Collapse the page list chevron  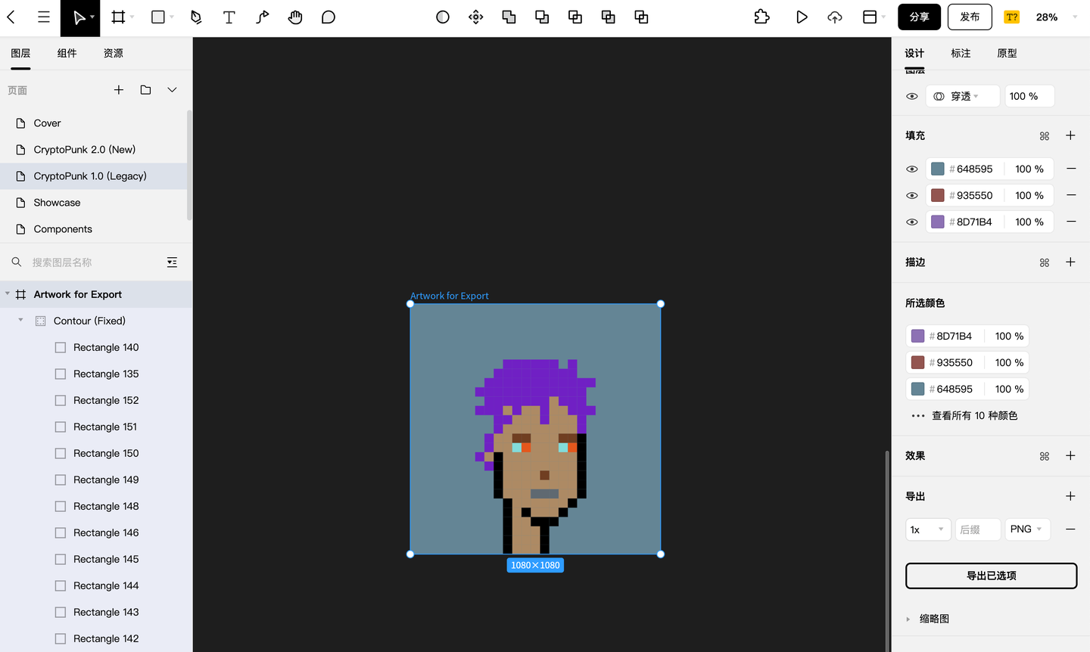pyautogui.click(x=173, y=90)
